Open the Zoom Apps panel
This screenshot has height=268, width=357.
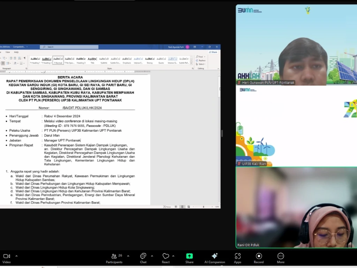(237, 256)
